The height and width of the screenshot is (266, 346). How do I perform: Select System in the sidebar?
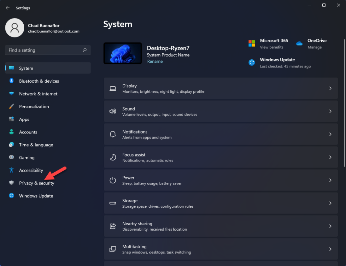48,68
